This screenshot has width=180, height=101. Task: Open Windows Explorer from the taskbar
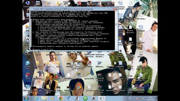[x=44, y=98]
